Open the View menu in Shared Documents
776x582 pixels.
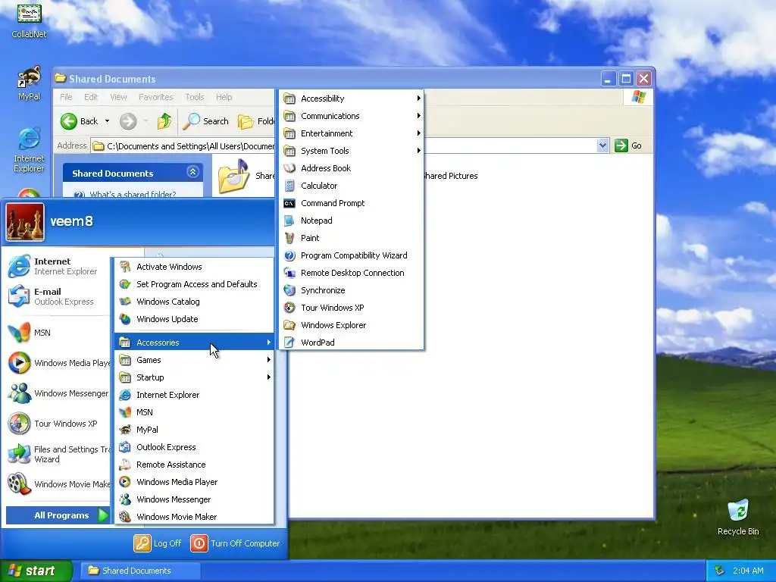pos(118,97)
